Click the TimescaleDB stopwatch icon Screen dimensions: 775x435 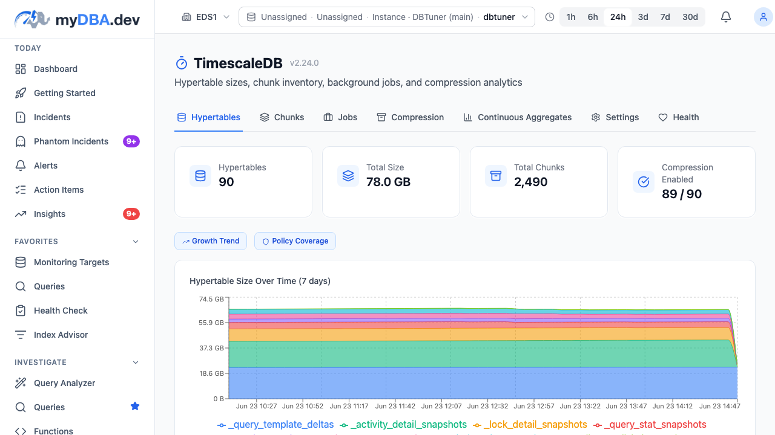click(182, 63)
